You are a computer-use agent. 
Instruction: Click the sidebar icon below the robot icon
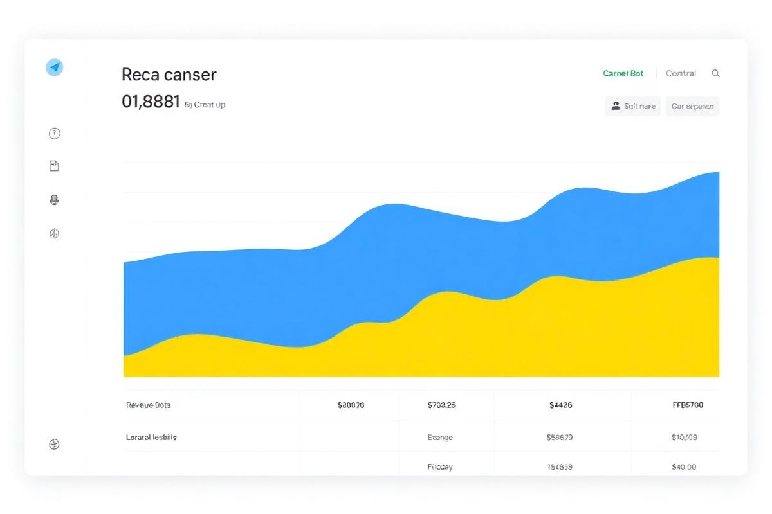click(54, 234)
